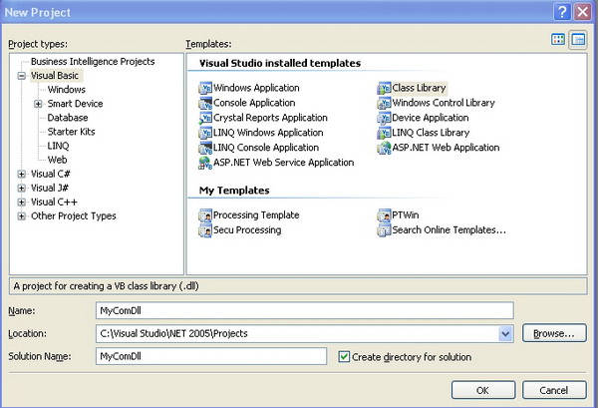Screen dimensions: 598x408
Task: Expand the Visual C# tree node
Action: pyautogui.click(x=22, y=174)
